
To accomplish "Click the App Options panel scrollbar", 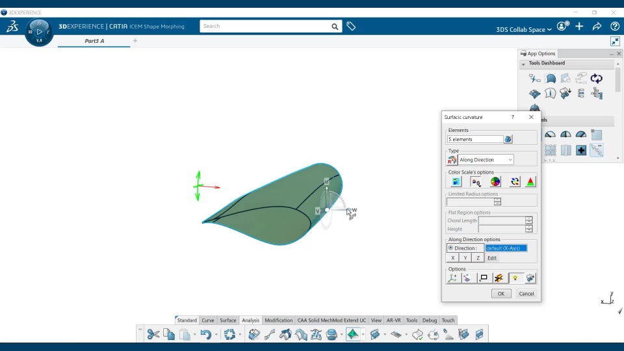I will 618,79.
